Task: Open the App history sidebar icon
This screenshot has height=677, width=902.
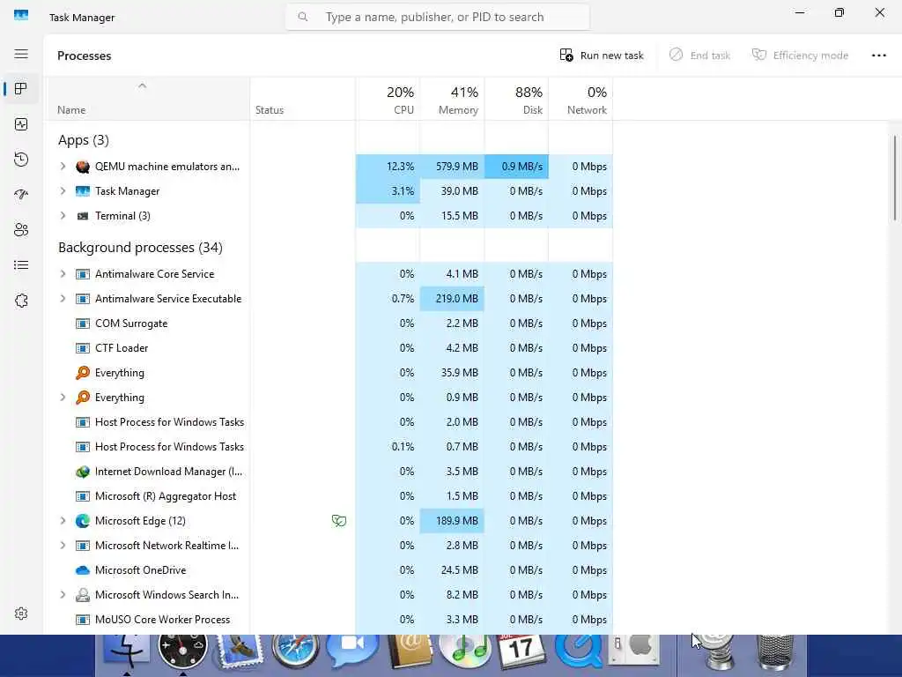Action: [21, 160]
